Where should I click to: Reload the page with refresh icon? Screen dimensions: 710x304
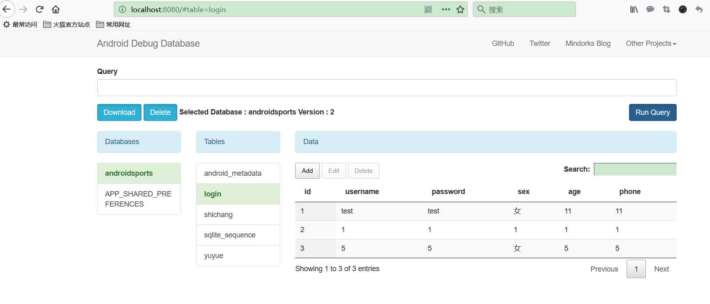pos(39,9)
